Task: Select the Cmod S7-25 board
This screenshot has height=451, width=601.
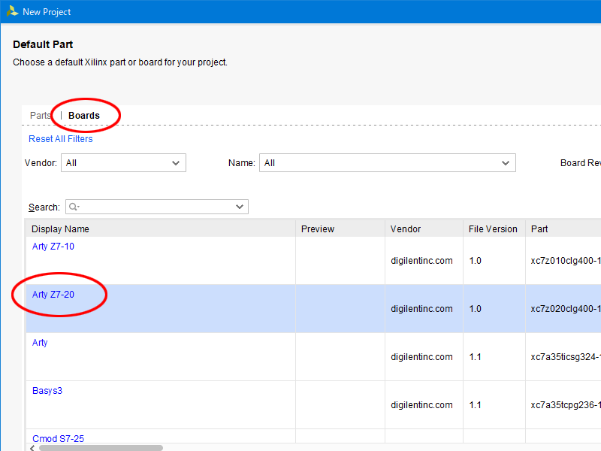Action: [58, 438]
